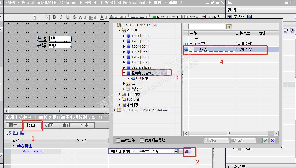Collapse the 动态属性 group

13,146
